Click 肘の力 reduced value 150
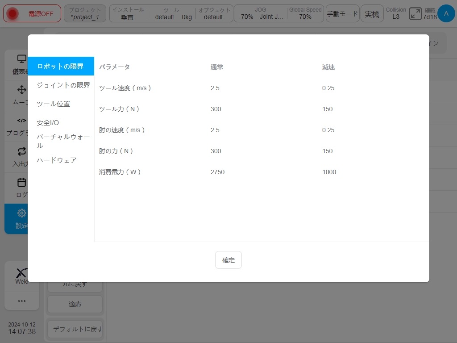 click(327, 151)
